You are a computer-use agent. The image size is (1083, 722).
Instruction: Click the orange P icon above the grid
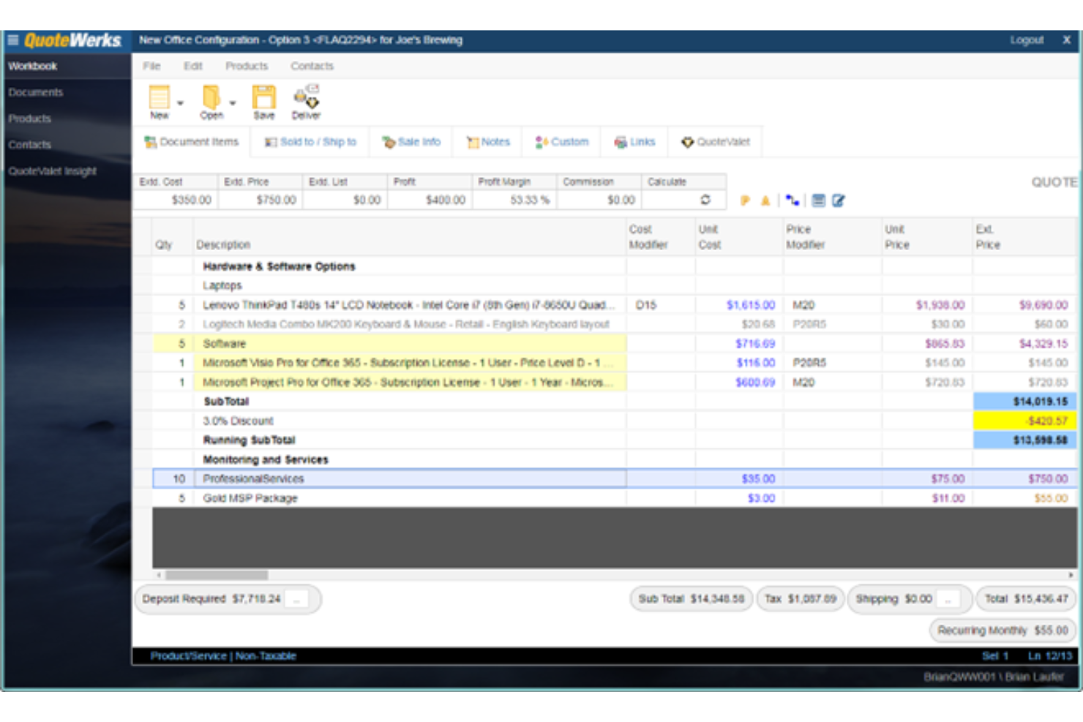[x=745, y=200]
